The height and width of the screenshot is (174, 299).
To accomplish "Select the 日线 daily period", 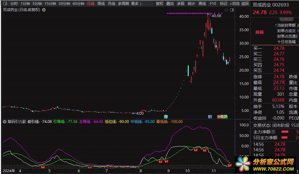I will (x=91, y=3).
